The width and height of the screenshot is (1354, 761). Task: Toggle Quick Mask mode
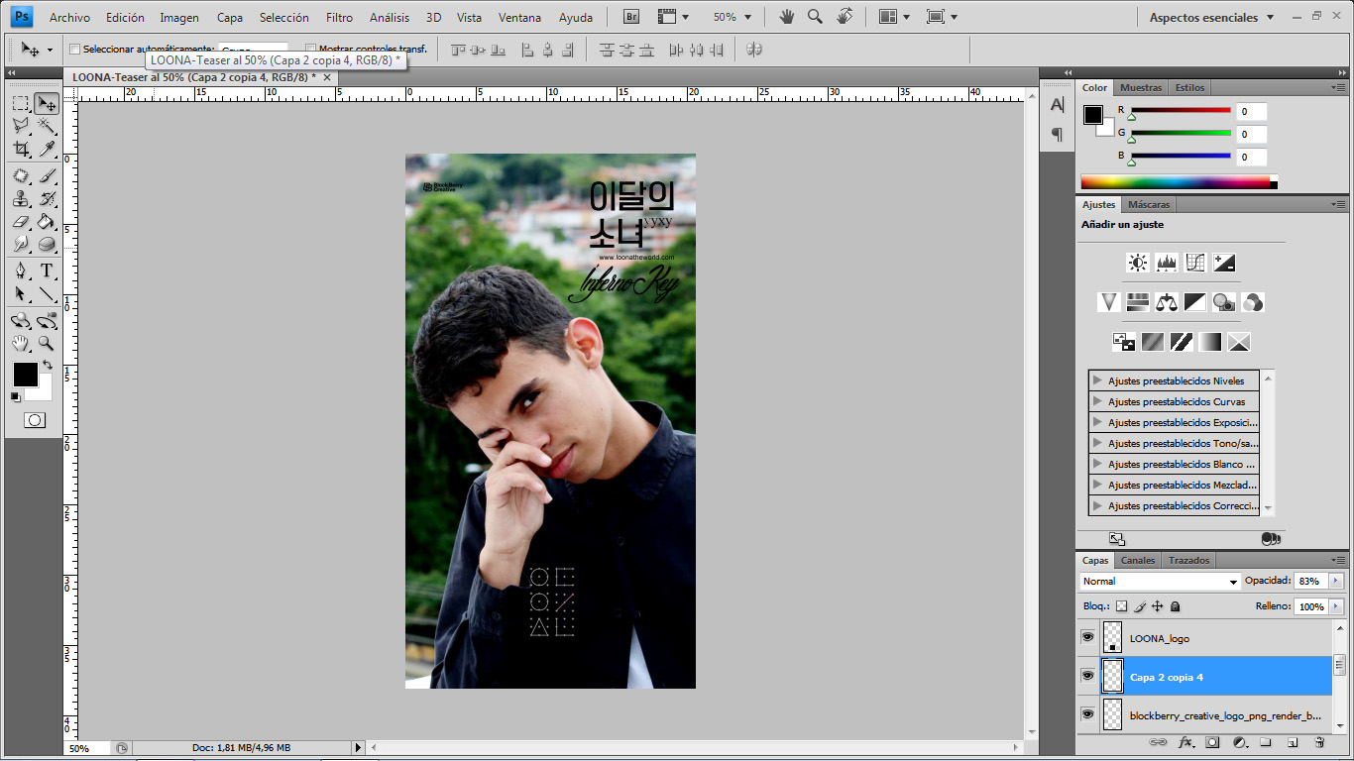34,420
